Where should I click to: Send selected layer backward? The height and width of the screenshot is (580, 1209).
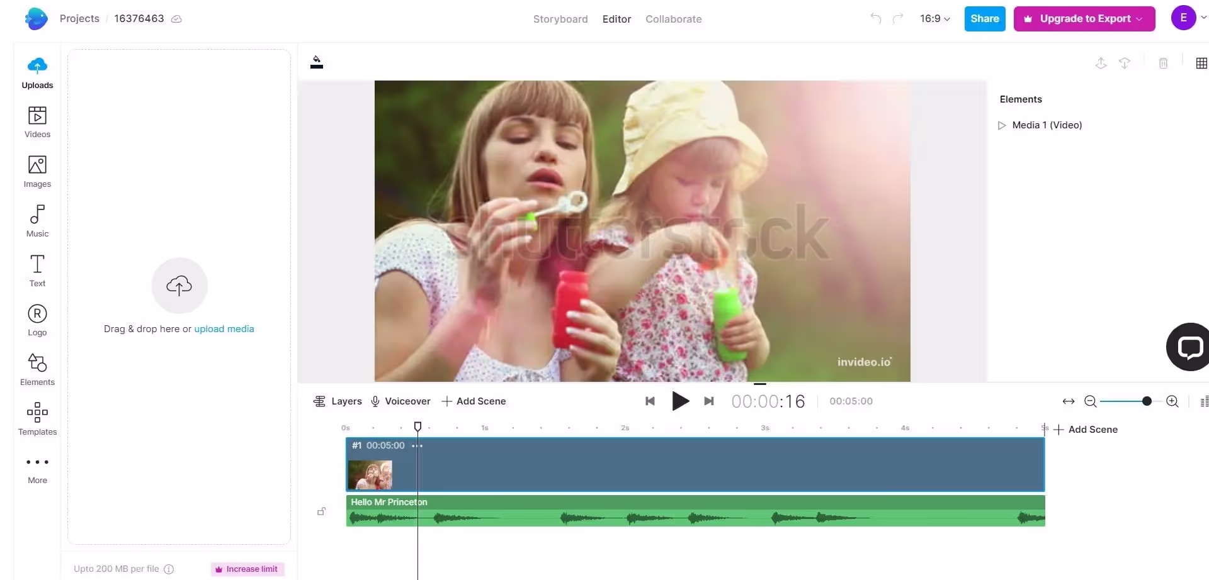(1124, 63)
